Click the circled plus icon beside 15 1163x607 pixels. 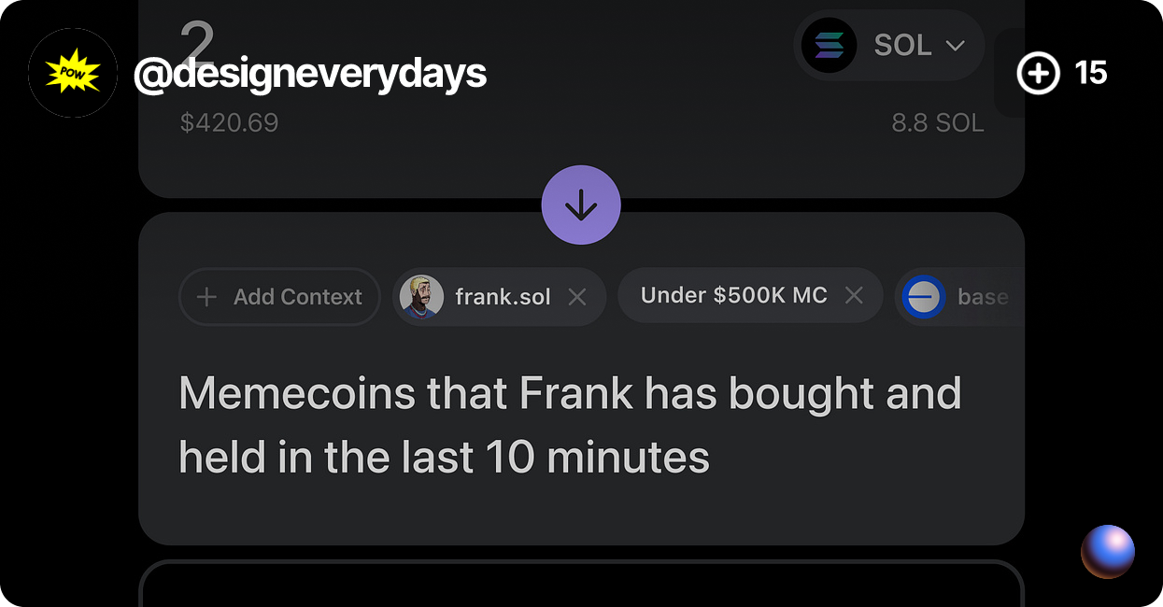(x=1038, y=73)
